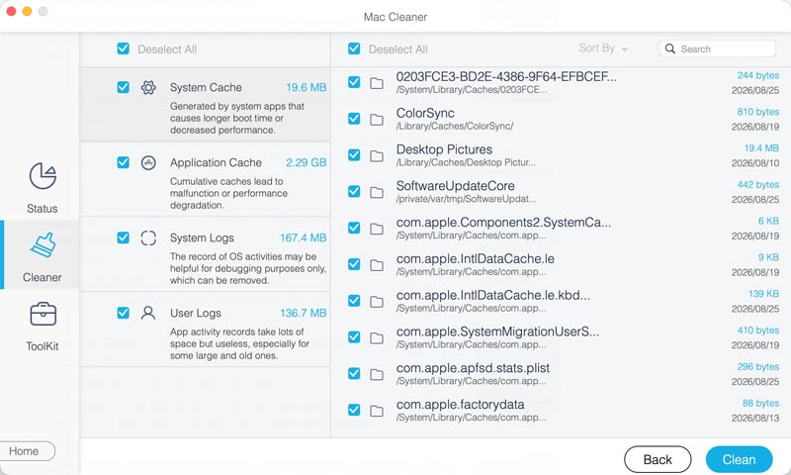Select the System Logs 167.4 MB size
791x475 pixels.
[304, 237]
